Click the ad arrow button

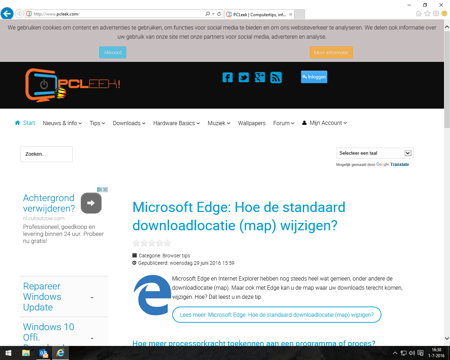tap(91, 203)
